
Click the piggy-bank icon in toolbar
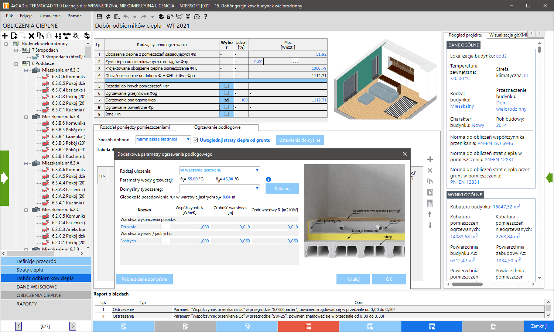coord(179,17)
